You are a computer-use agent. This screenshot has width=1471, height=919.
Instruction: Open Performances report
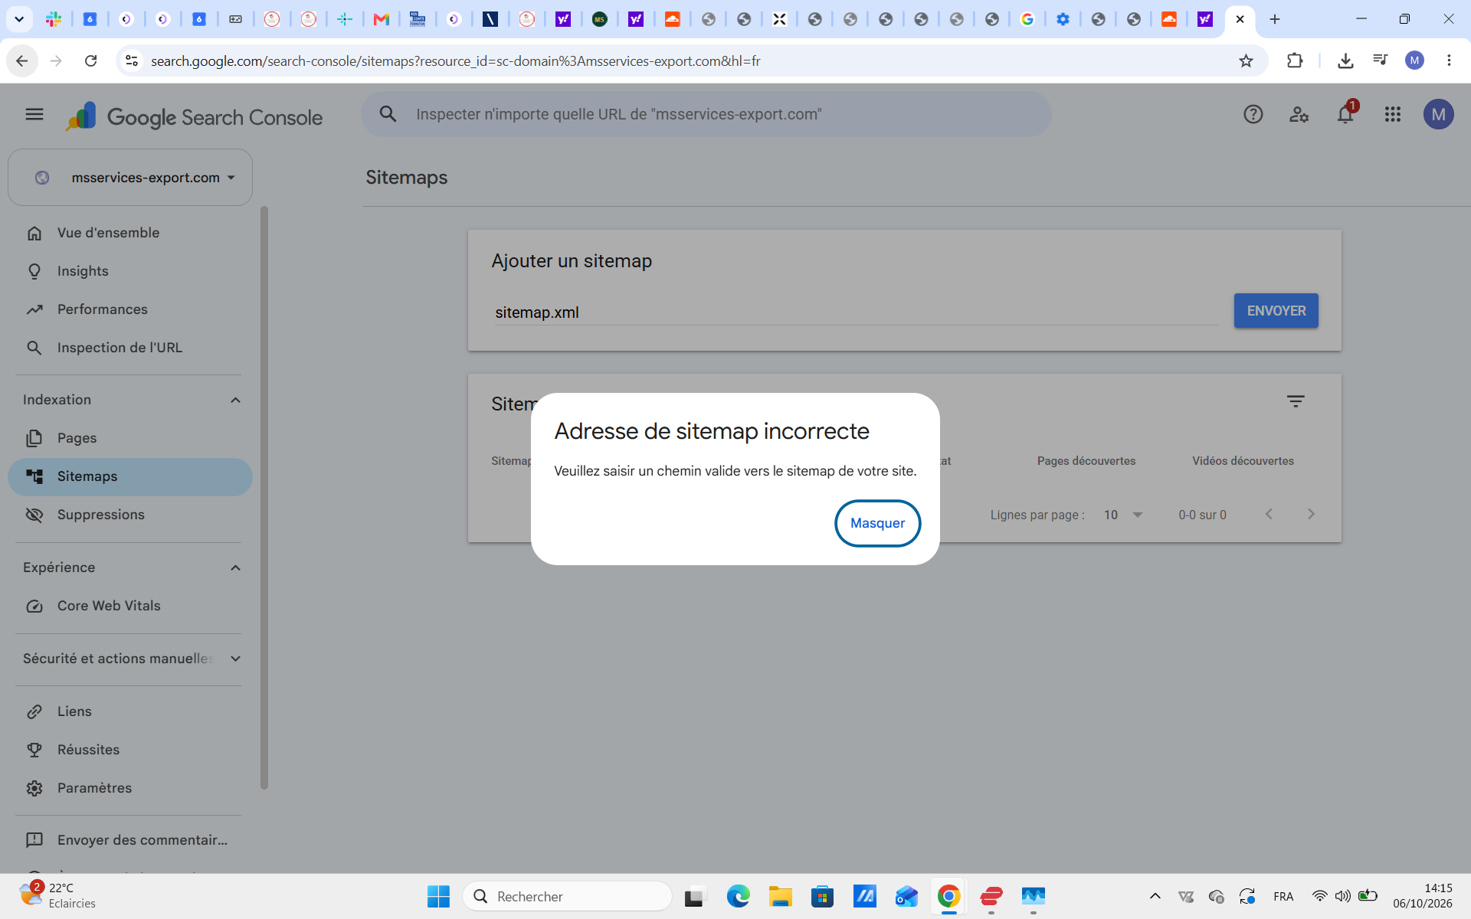130,309
